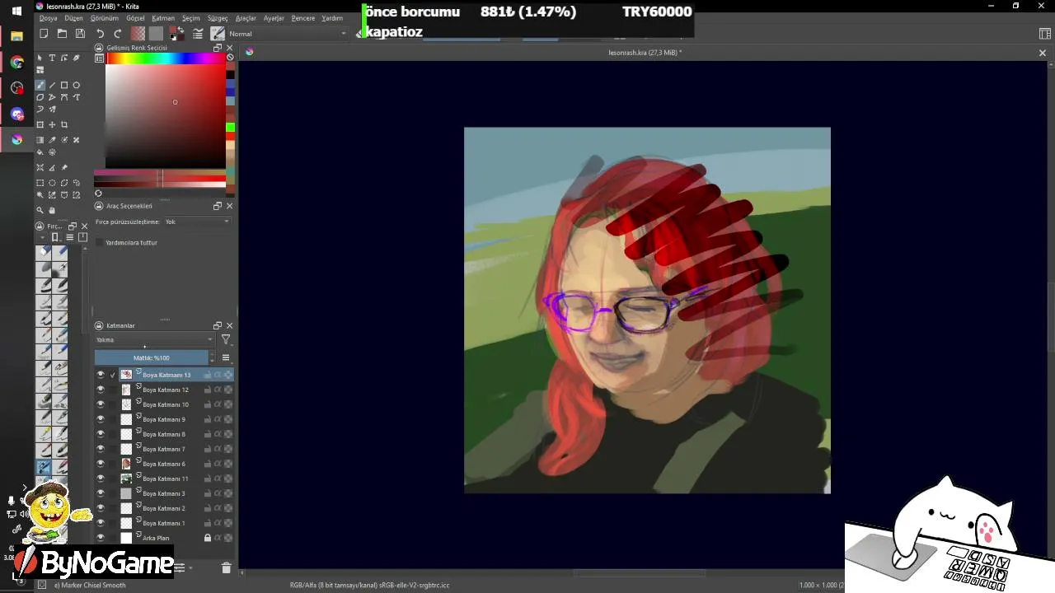
Task: Hide Arka Plan layer
Action: point(101,538)
